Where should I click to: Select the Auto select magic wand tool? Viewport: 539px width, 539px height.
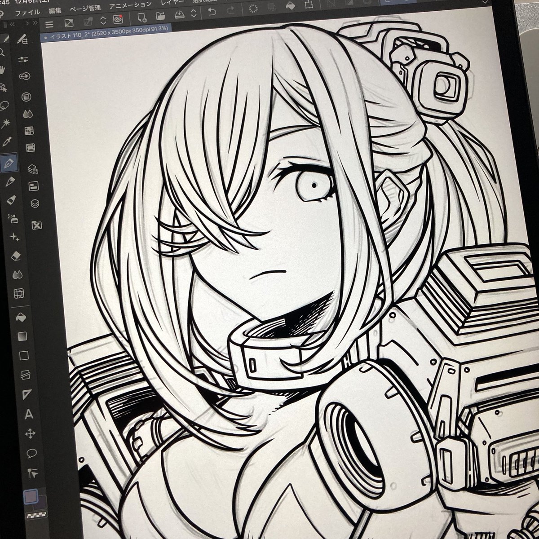click(x=6, y=123)
